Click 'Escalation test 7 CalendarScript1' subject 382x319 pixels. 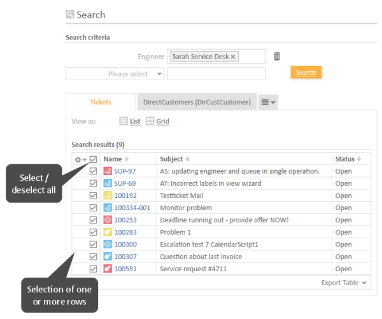(209, 245)
